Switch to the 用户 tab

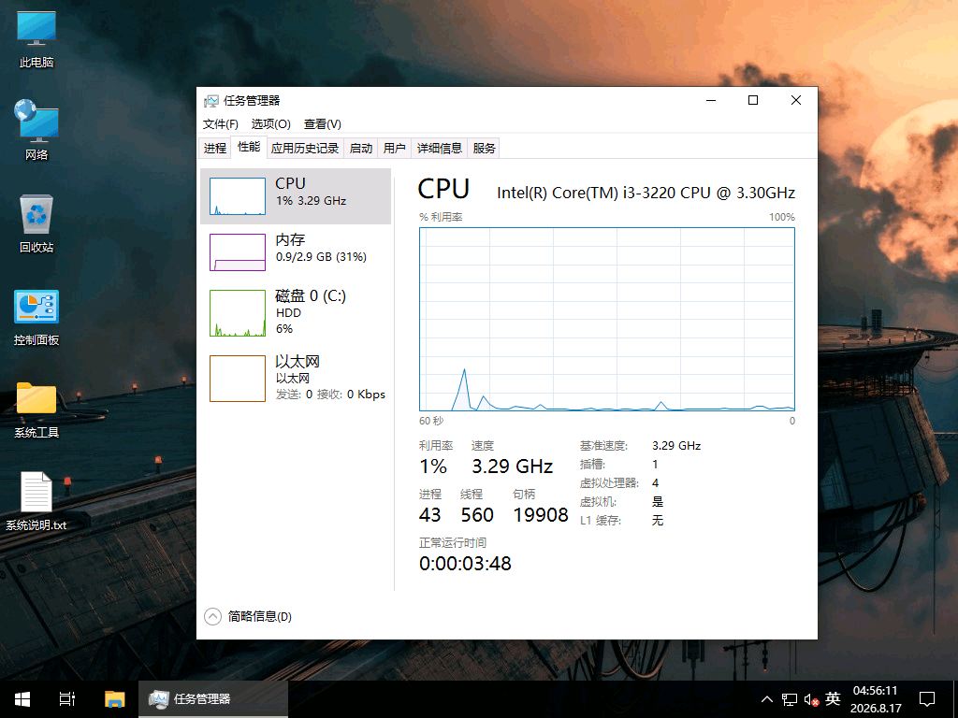coord(395,149)
